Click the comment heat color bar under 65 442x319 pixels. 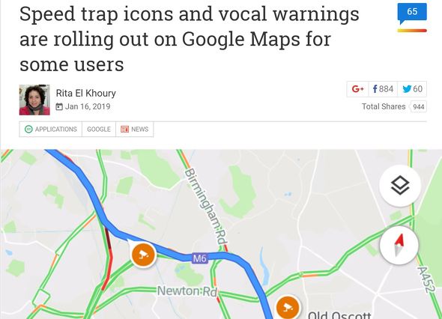(x=412, y=31)
